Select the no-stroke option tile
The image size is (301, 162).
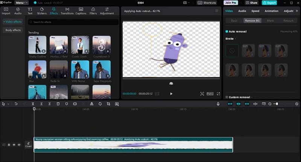(x=232, y=51)
